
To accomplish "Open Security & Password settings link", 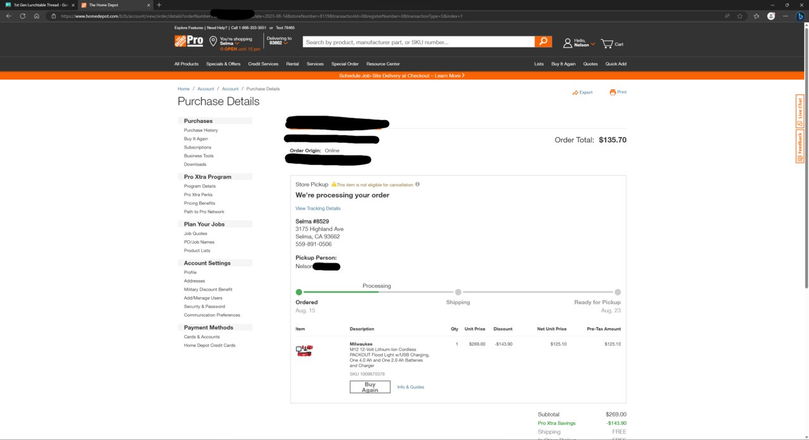I will click(204, 307).
